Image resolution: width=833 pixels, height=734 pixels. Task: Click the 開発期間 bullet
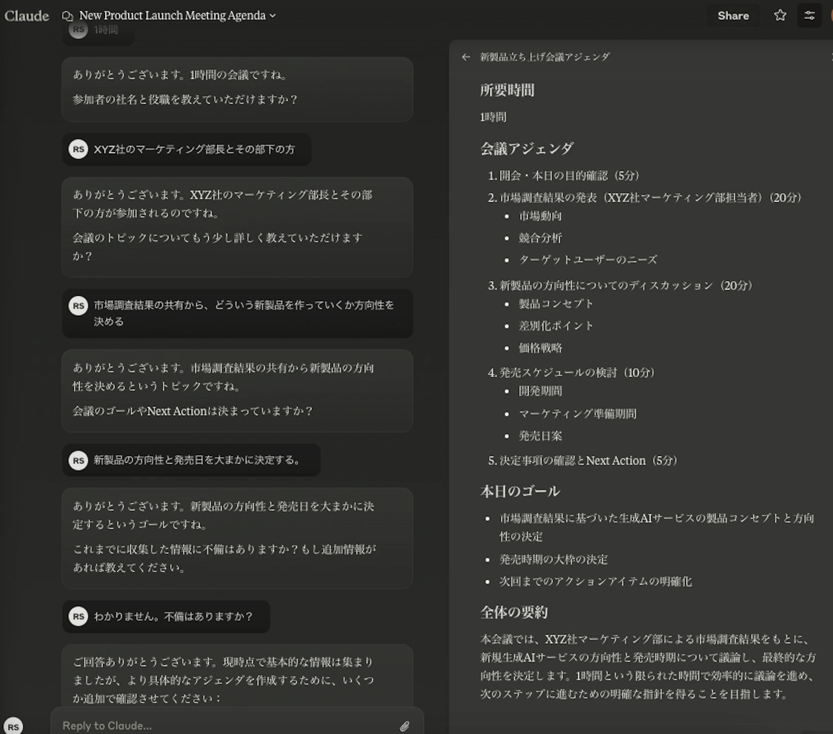tap(540, 391)
